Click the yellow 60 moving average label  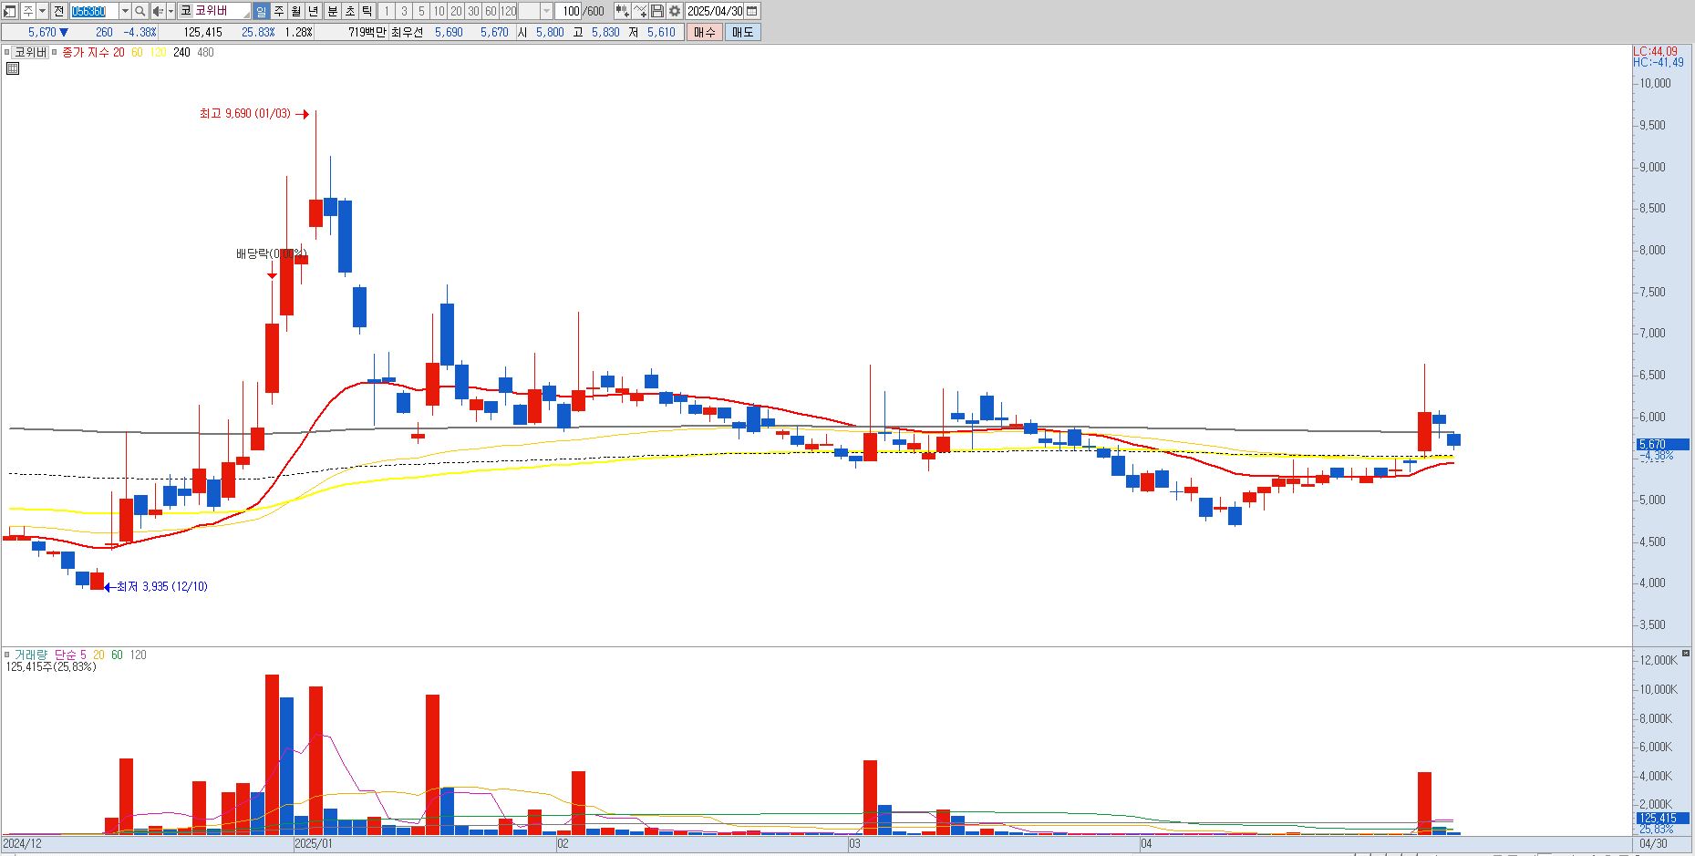tap(137, 53)
